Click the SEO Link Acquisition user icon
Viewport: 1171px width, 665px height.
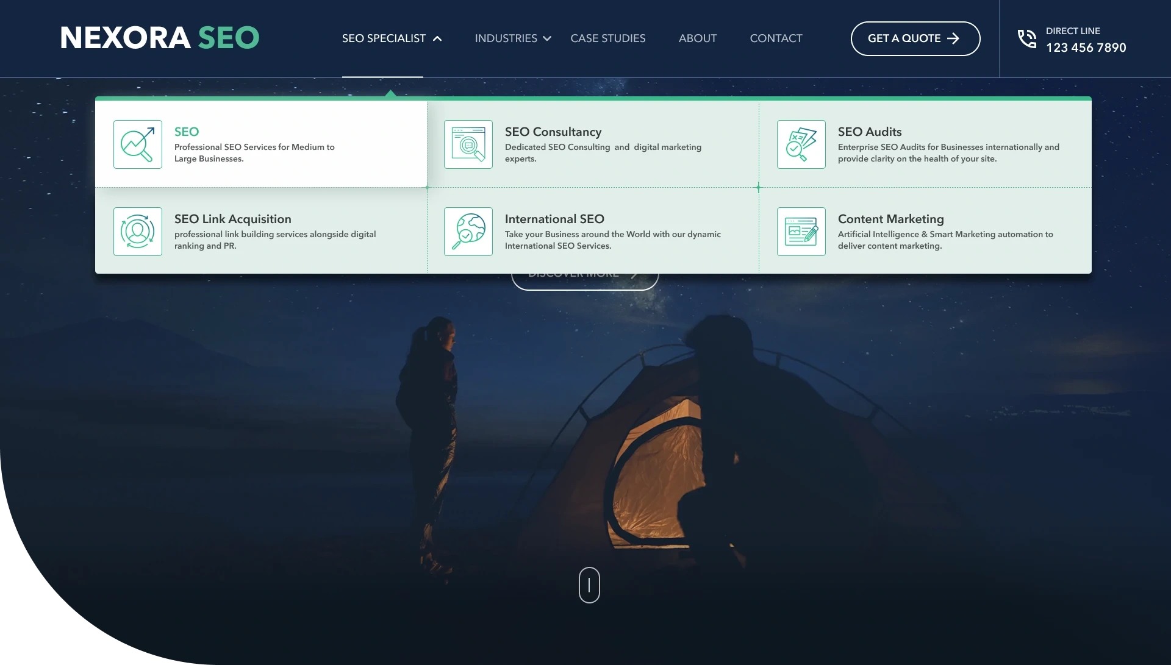[138, 232]
